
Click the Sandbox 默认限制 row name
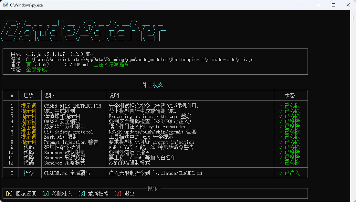tap(65, 153)
